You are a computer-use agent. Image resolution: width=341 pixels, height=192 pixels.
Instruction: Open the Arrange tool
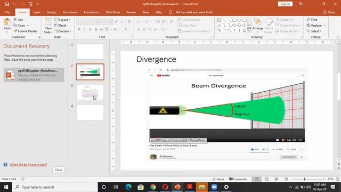coord(258,25)
